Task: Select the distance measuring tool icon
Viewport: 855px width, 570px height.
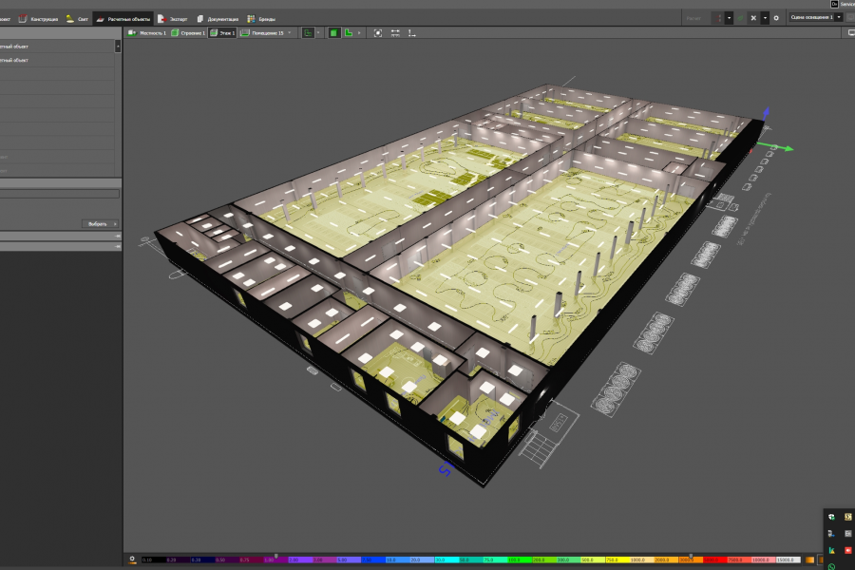Action: tap(395, 33)
